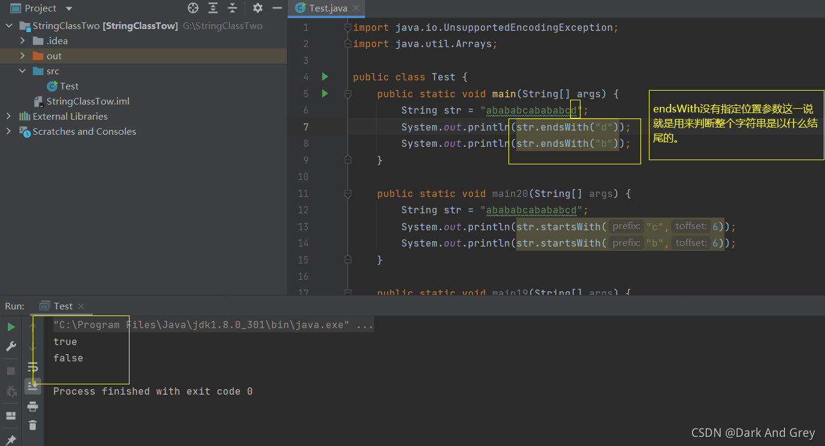825x446 pixels.
Task: Click str.endsWith("b") call on line 8
Action: (567, 144)
